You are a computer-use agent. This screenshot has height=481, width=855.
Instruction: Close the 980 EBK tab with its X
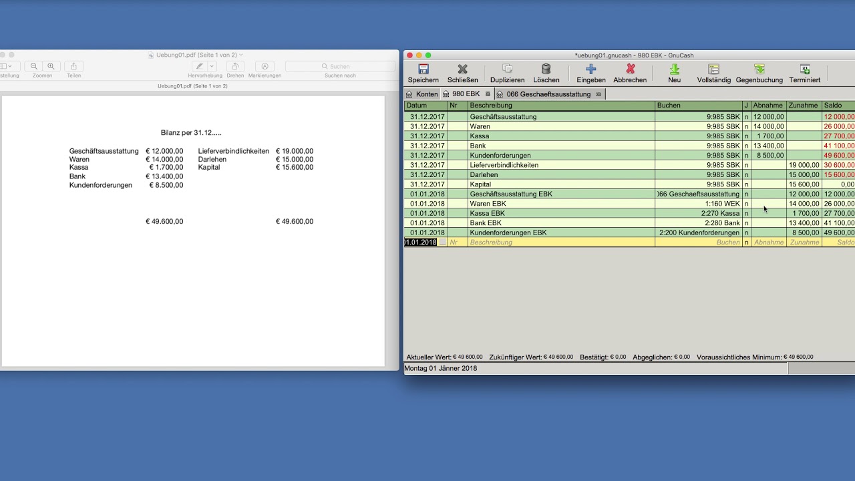488,94
